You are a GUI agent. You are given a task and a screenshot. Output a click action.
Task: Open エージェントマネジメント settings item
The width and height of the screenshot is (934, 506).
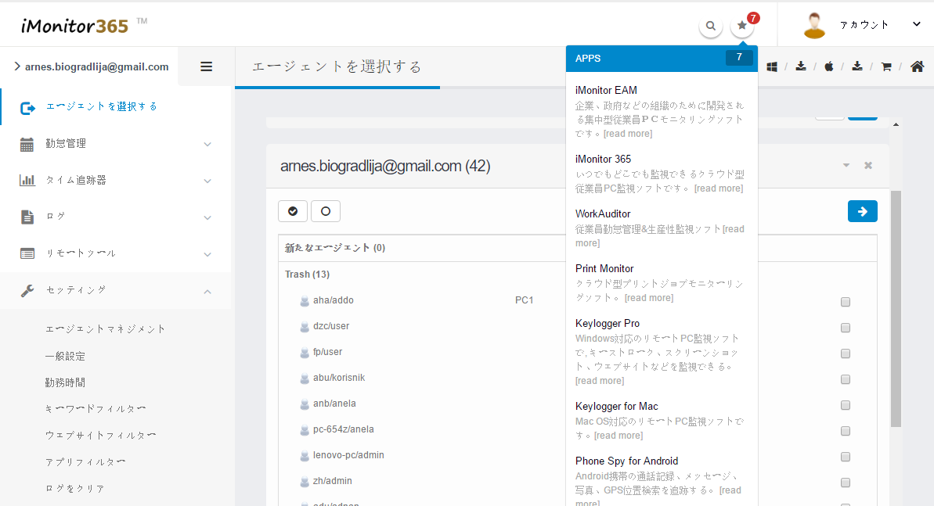(106, 329)
